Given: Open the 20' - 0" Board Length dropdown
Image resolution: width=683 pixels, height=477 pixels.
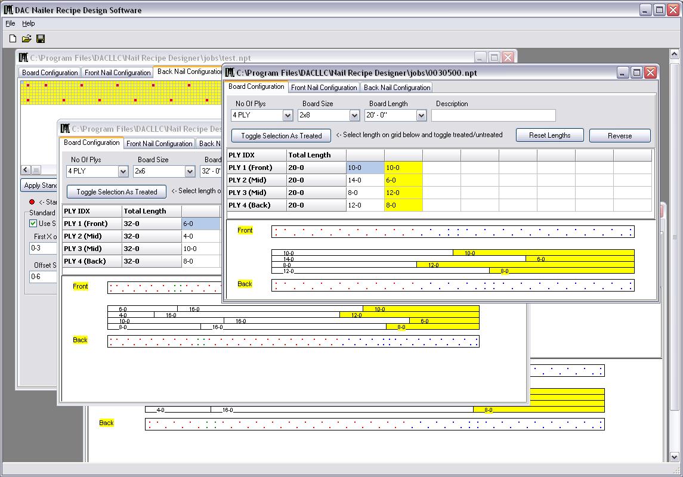Looking at the screenshot, I should [x=421, y=116].
